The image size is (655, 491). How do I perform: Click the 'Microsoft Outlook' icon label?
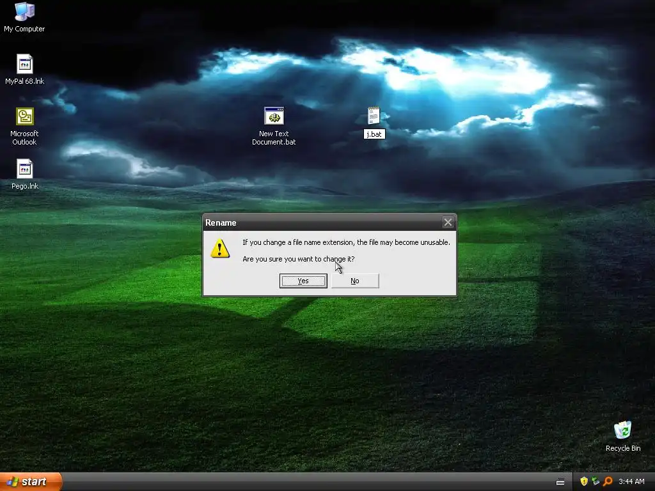point(25,138)
